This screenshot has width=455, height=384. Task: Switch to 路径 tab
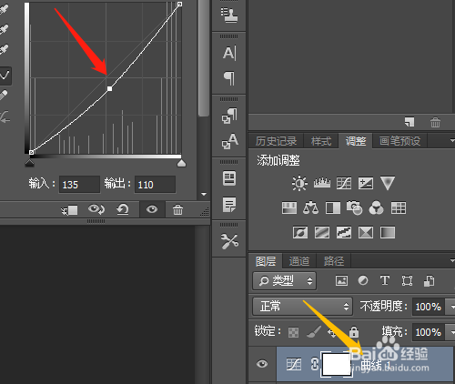[x=334, y=261]
